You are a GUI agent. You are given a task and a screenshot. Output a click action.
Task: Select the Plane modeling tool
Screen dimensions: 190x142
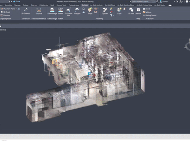(90, 11)
